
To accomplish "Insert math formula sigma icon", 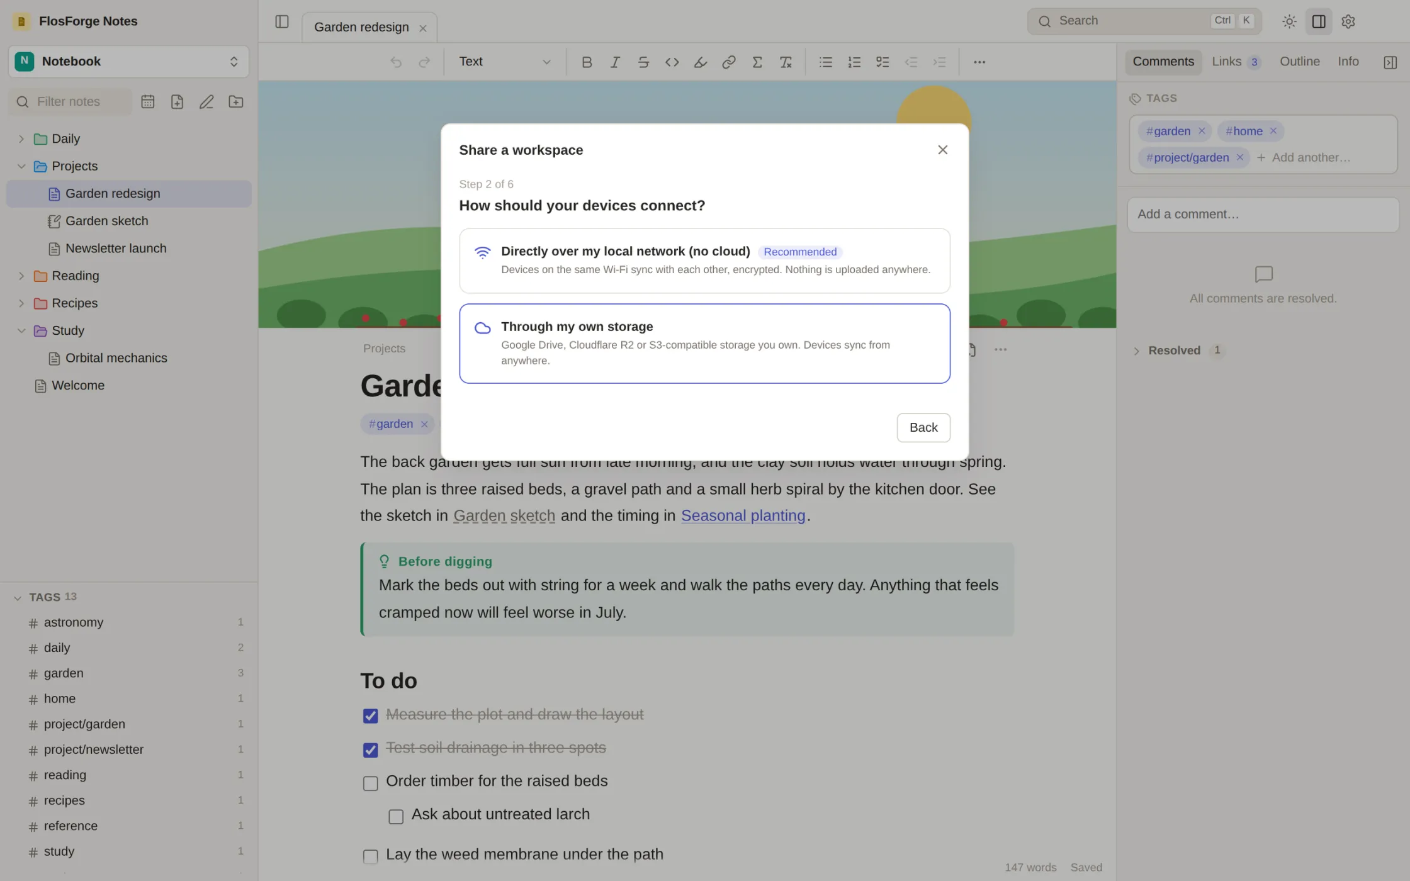I will [757, 62].
